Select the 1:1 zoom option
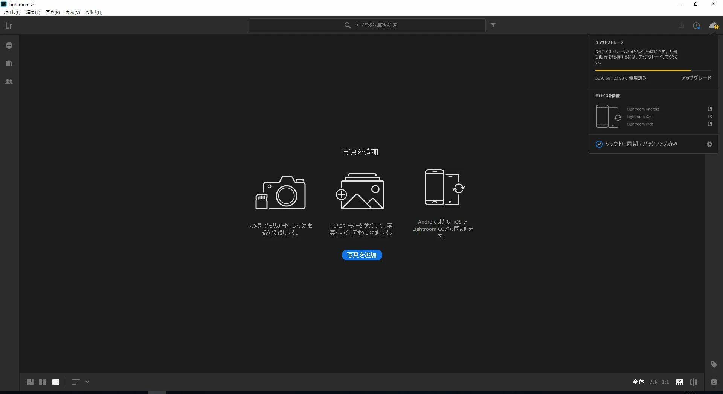 [x=665, y=382]
